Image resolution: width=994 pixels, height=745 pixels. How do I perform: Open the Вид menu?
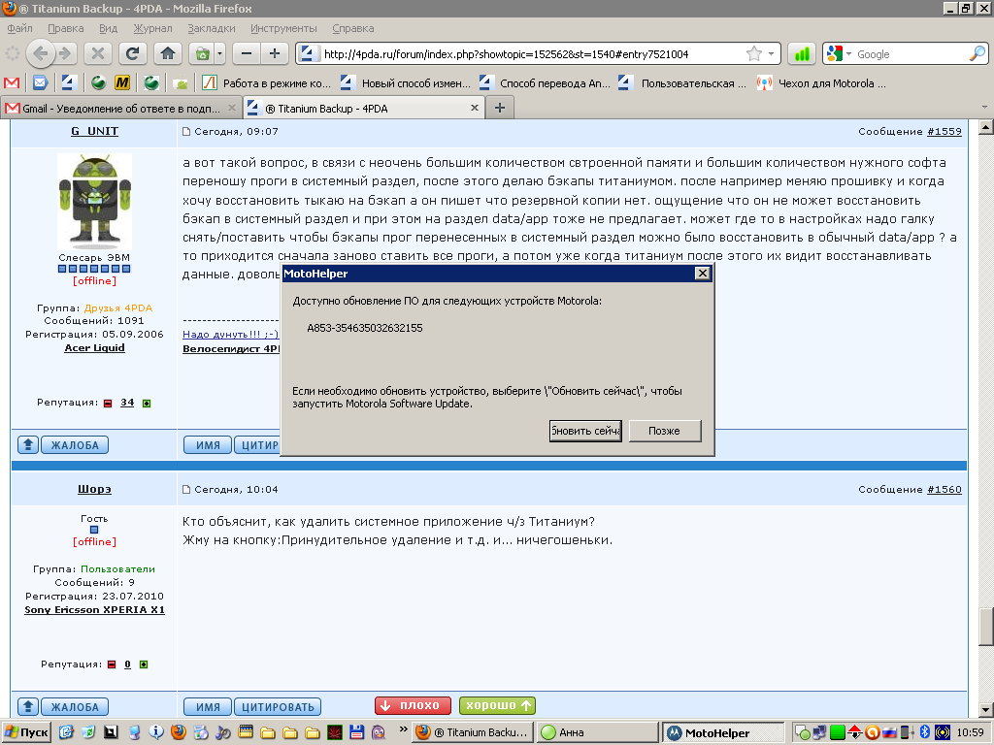(x=109, y=28)
